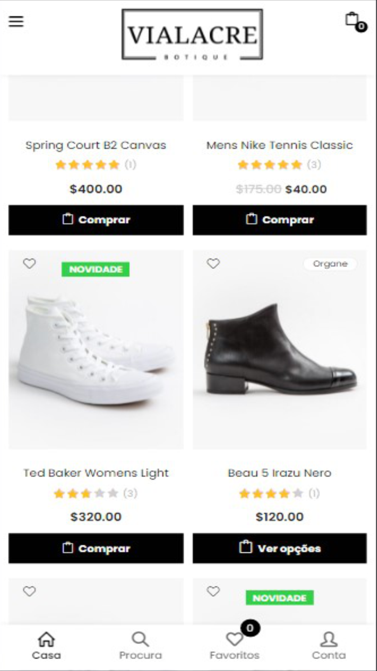Buy Spring Court B2 Canvas with Comprar
The height and width of the screenshot is (671, 377).
click(x=96, y=220)
